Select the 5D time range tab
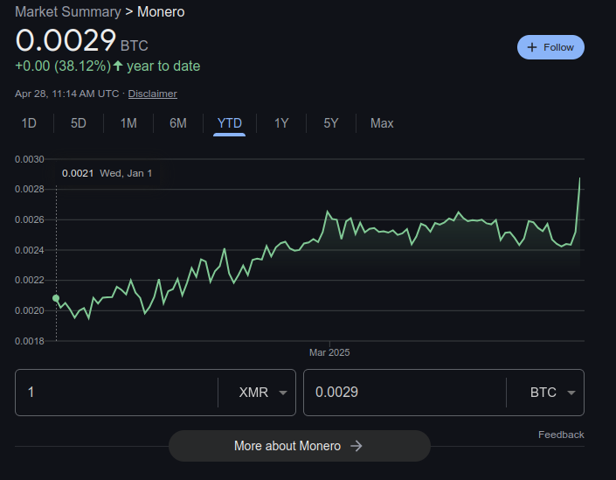Screen dimensions: 616x480 point(78,123)
